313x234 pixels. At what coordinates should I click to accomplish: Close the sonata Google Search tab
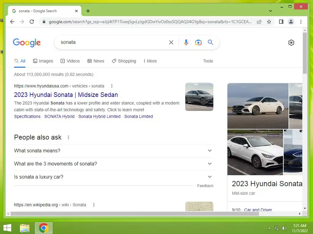click(76, 11)
